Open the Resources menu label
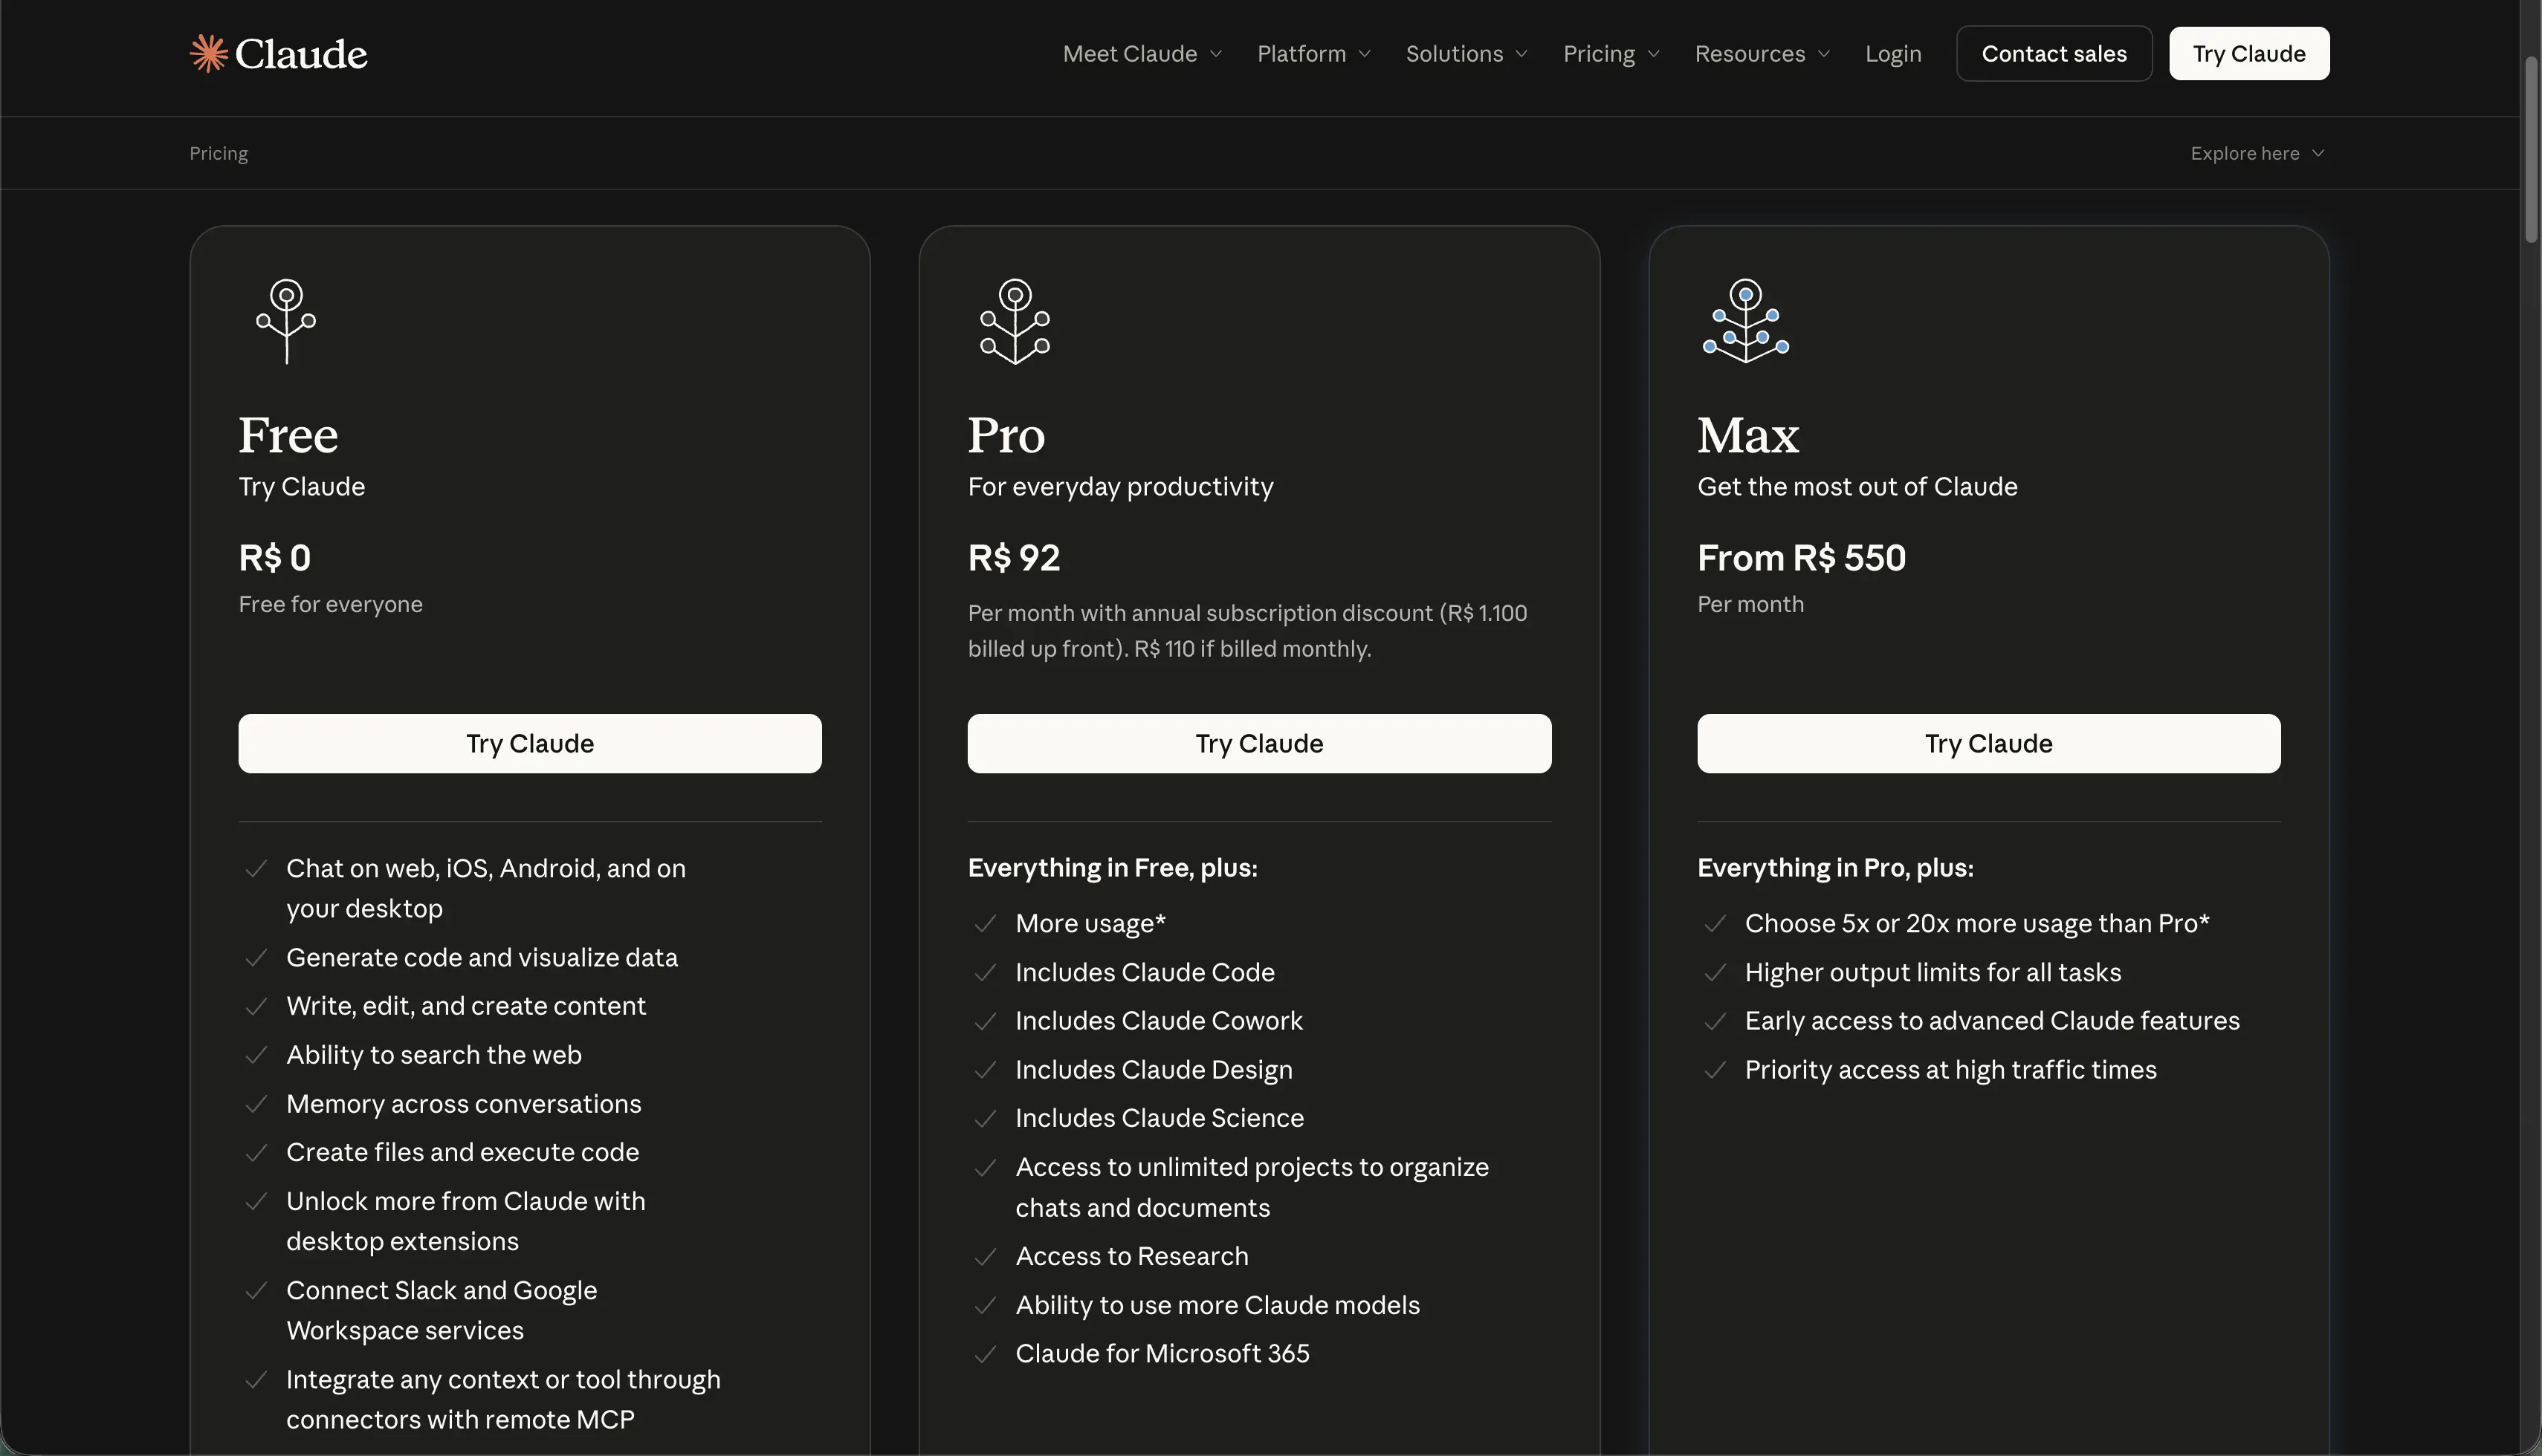2542x1456 pixels. [x=1750, y=54]
